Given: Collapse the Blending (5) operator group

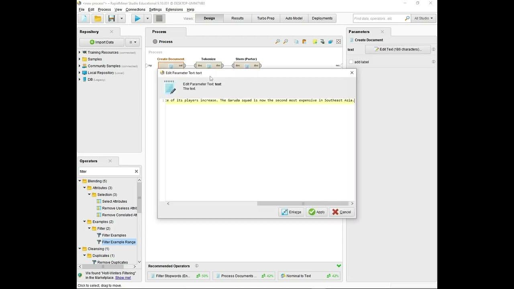Looking at the screenshot, I should [x=80, y=181].
